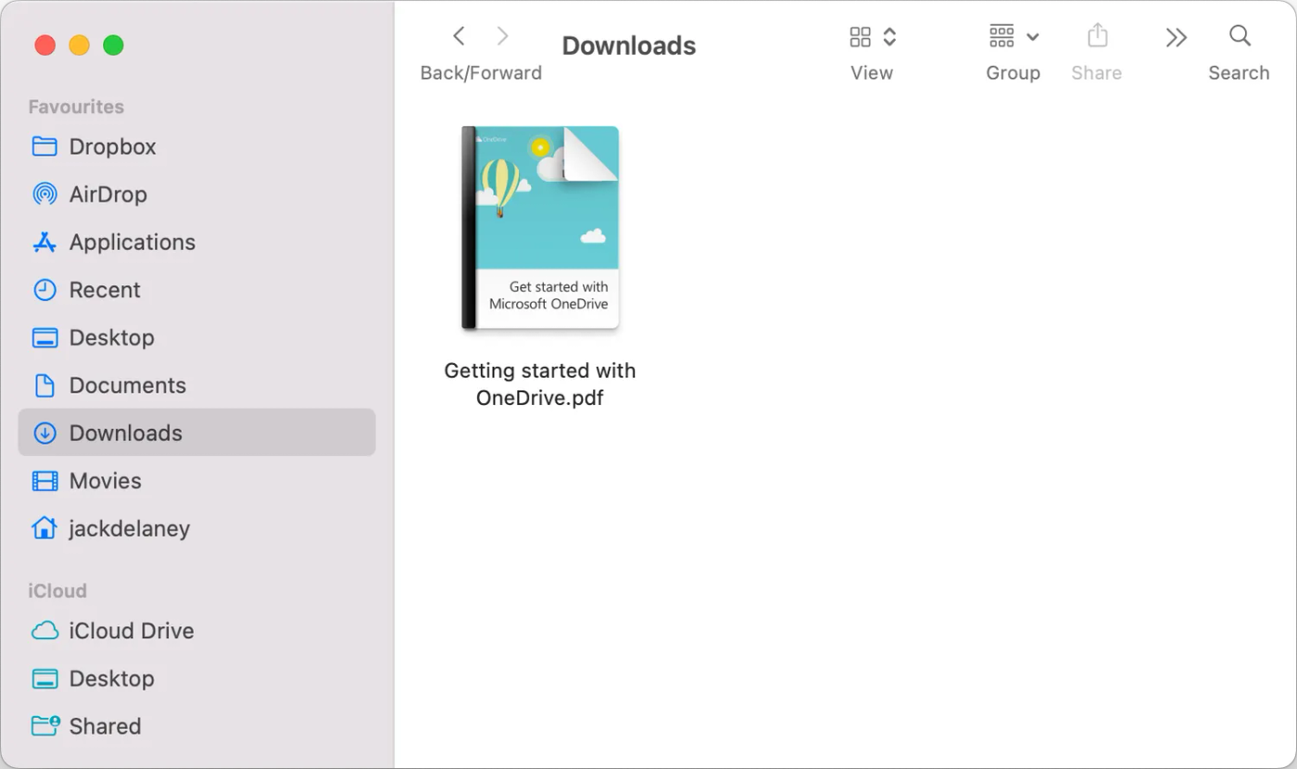
Task: Select the Downloads item in sidebar
Action: 125,432
